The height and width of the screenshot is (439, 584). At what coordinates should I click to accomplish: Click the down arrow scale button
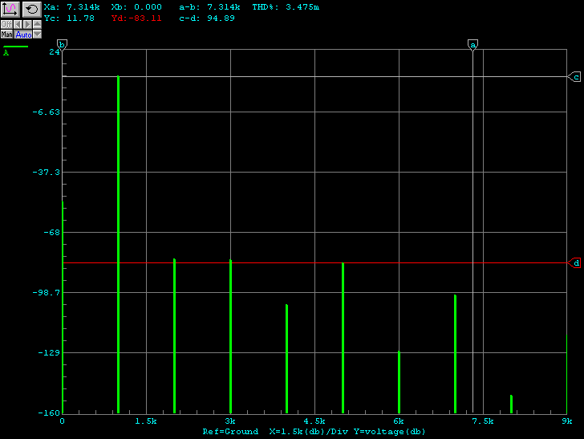point(37,35)
